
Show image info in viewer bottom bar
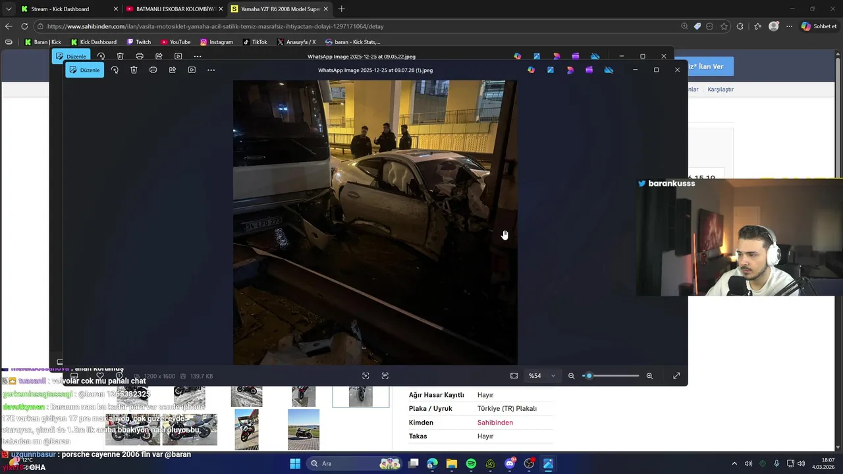coord(119,376)
